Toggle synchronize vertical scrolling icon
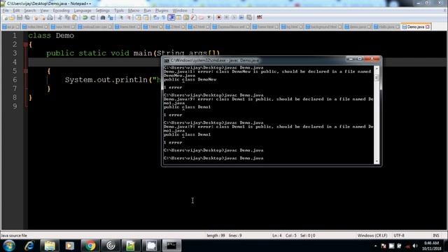Screen dimensions: 448x252 [139, 17]
